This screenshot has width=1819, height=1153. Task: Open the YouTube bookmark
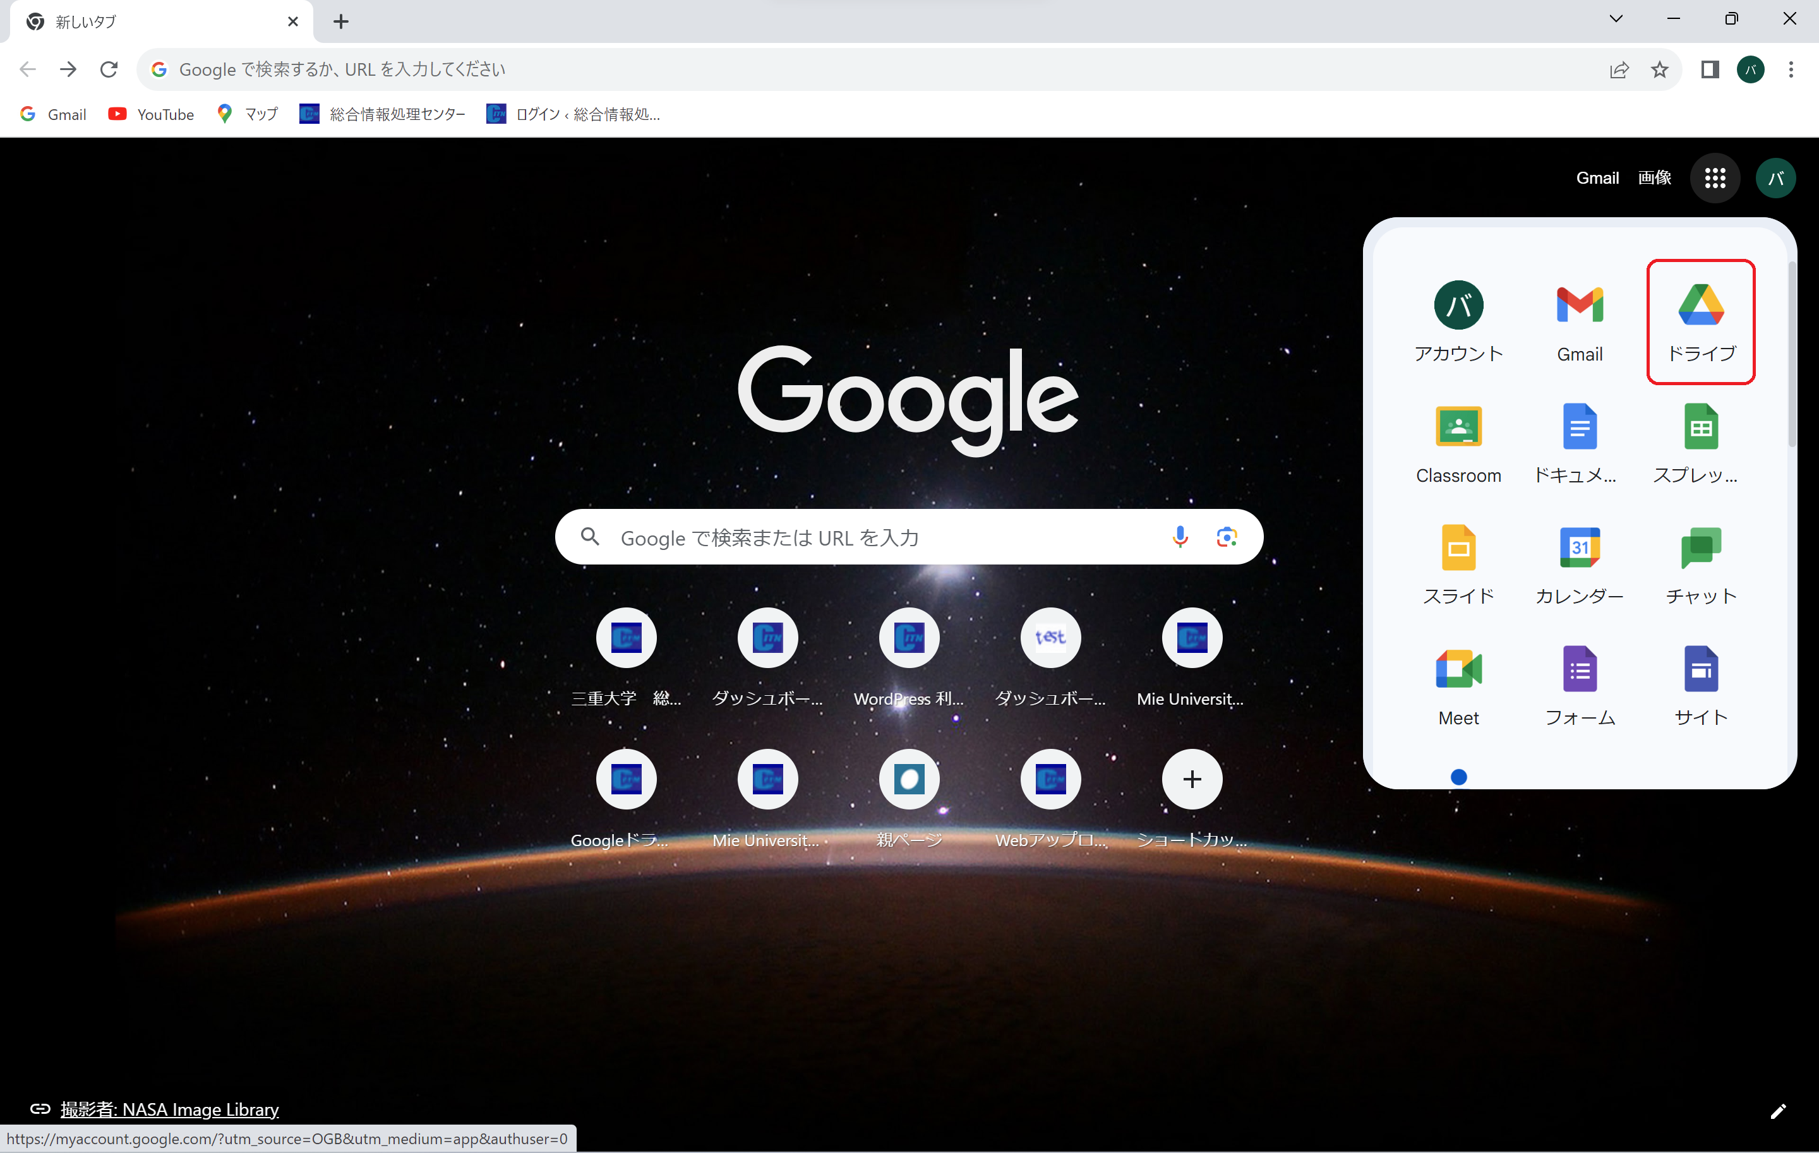[151, 114]
